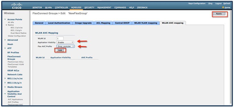Select the WLAN AVC mapping tab
The height and width of the screenshot is (107, 234).
tap(172, 23)
